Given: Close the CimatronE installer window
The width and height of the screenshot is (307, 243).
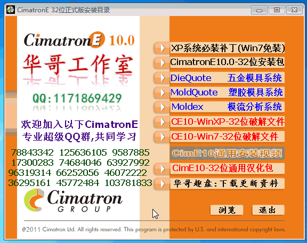Looking at the screenshot, I should click(294, 10).
